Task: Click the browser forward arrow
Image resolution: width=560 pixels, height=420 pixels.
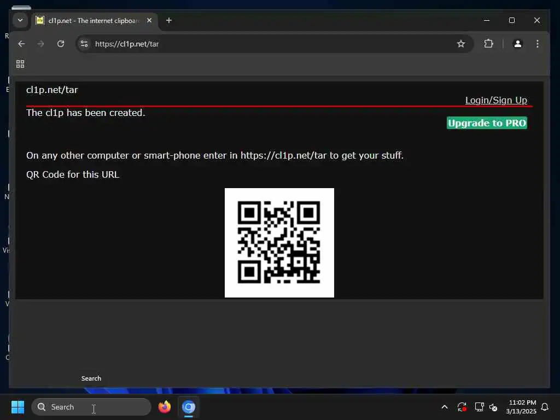Action: pyautogui.click(x=40, y=44)
